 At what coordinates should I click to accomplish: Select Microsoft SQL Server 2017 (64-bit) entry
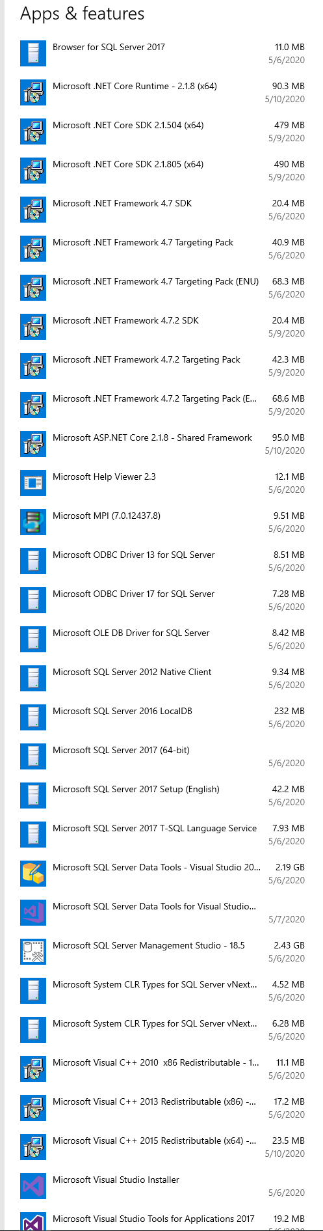162,756
